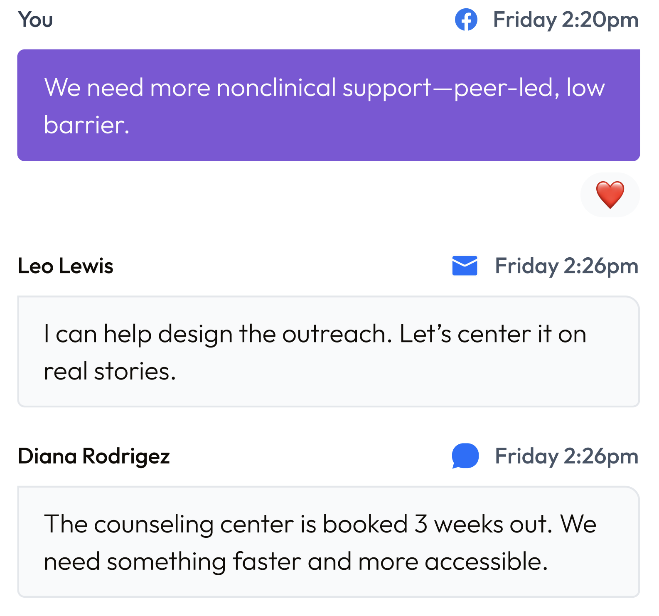This screenshot has height=616, width=659.
Task: Click the email envelope icon on Leo's message
Action: tap(465, 266)
